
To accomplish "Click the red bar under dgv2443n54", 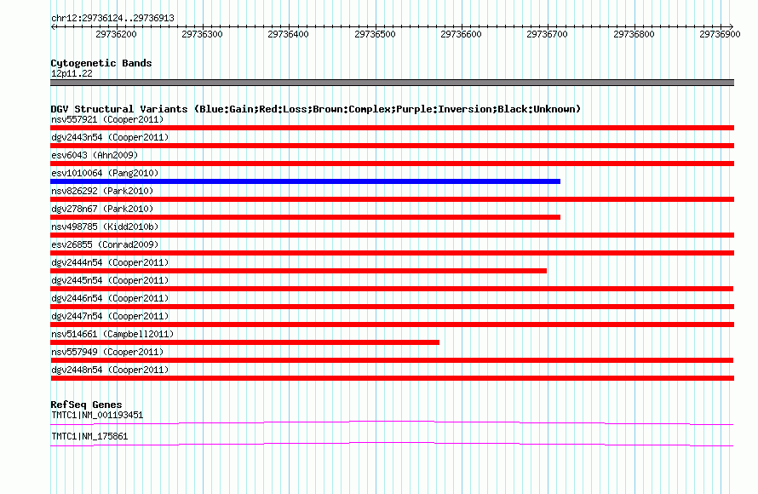I will (392, 146).
